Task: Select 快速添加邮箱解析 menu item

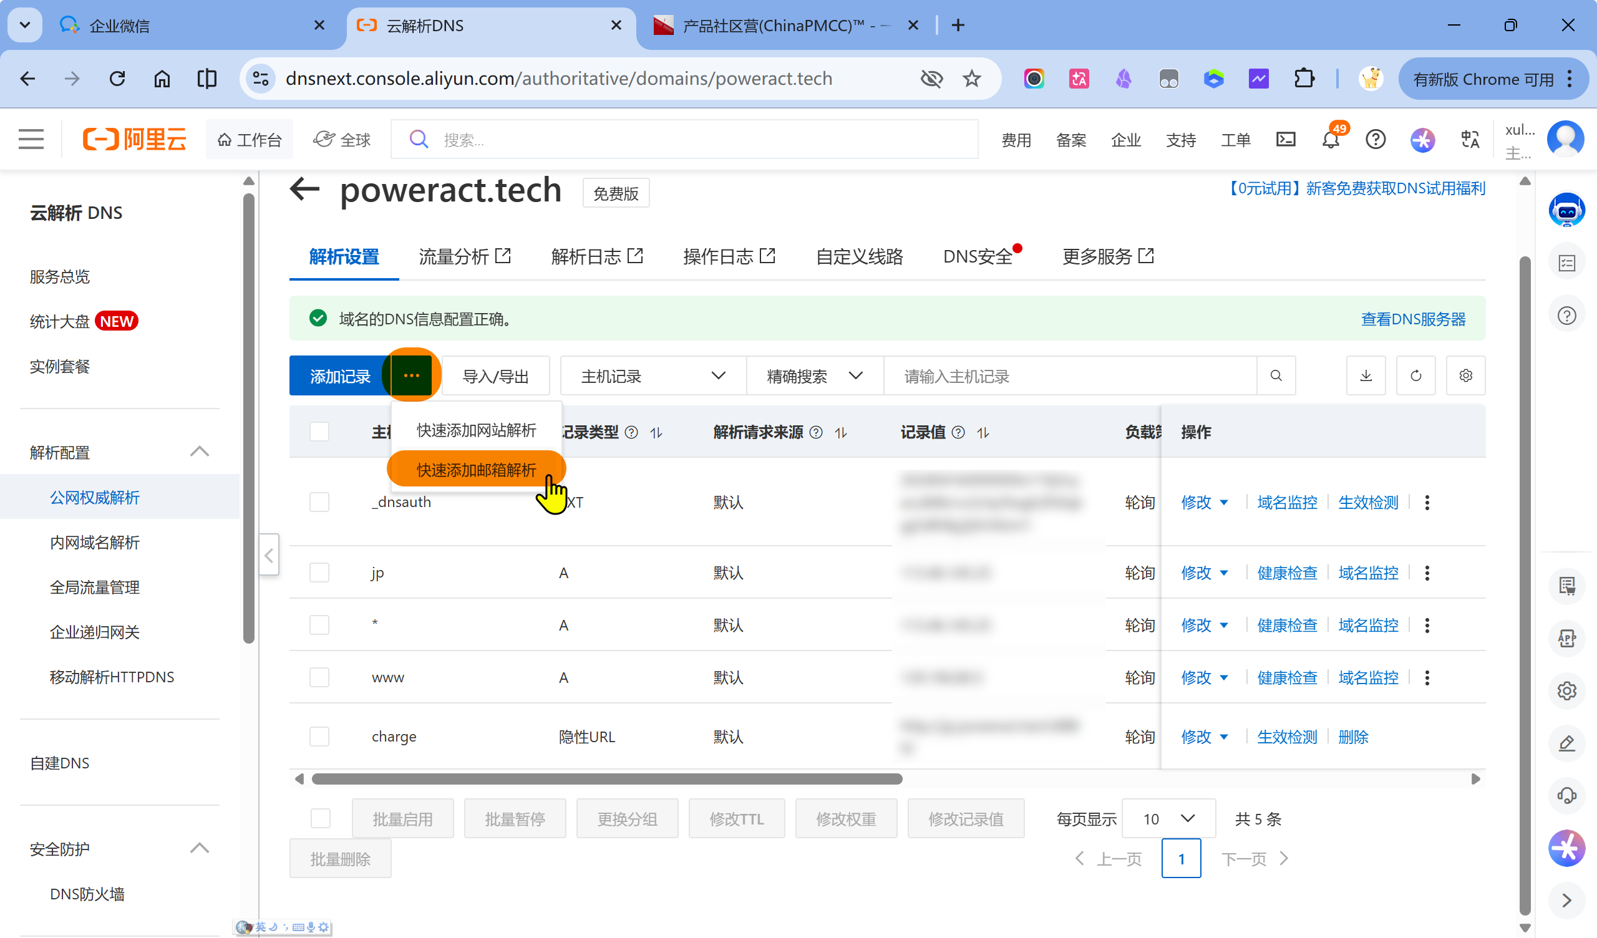Action: point(476,470)
